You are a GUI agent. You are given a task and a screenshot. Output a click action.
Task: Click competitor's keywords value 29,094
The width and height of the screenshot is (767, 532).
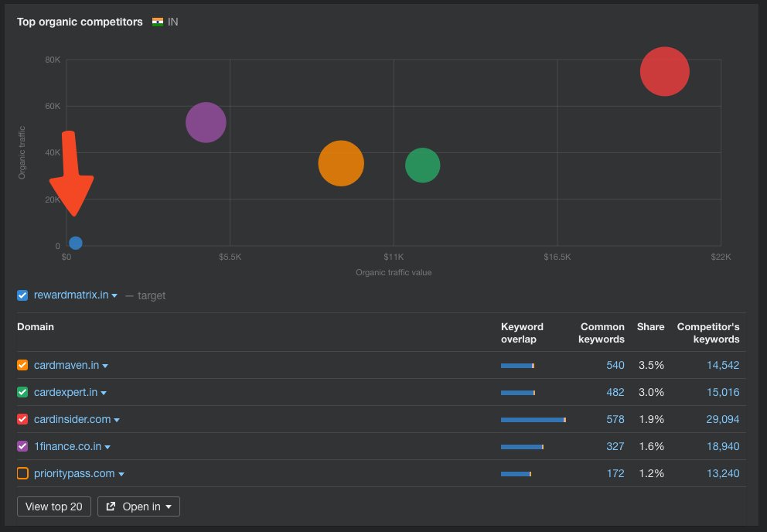pos(723,419)
